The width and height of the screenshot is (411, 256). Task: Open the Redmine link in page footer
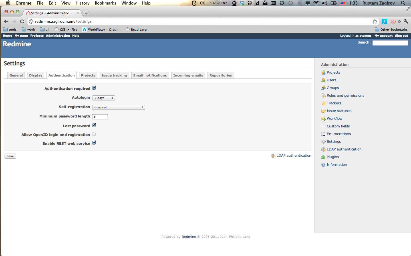tap(189, 236)
